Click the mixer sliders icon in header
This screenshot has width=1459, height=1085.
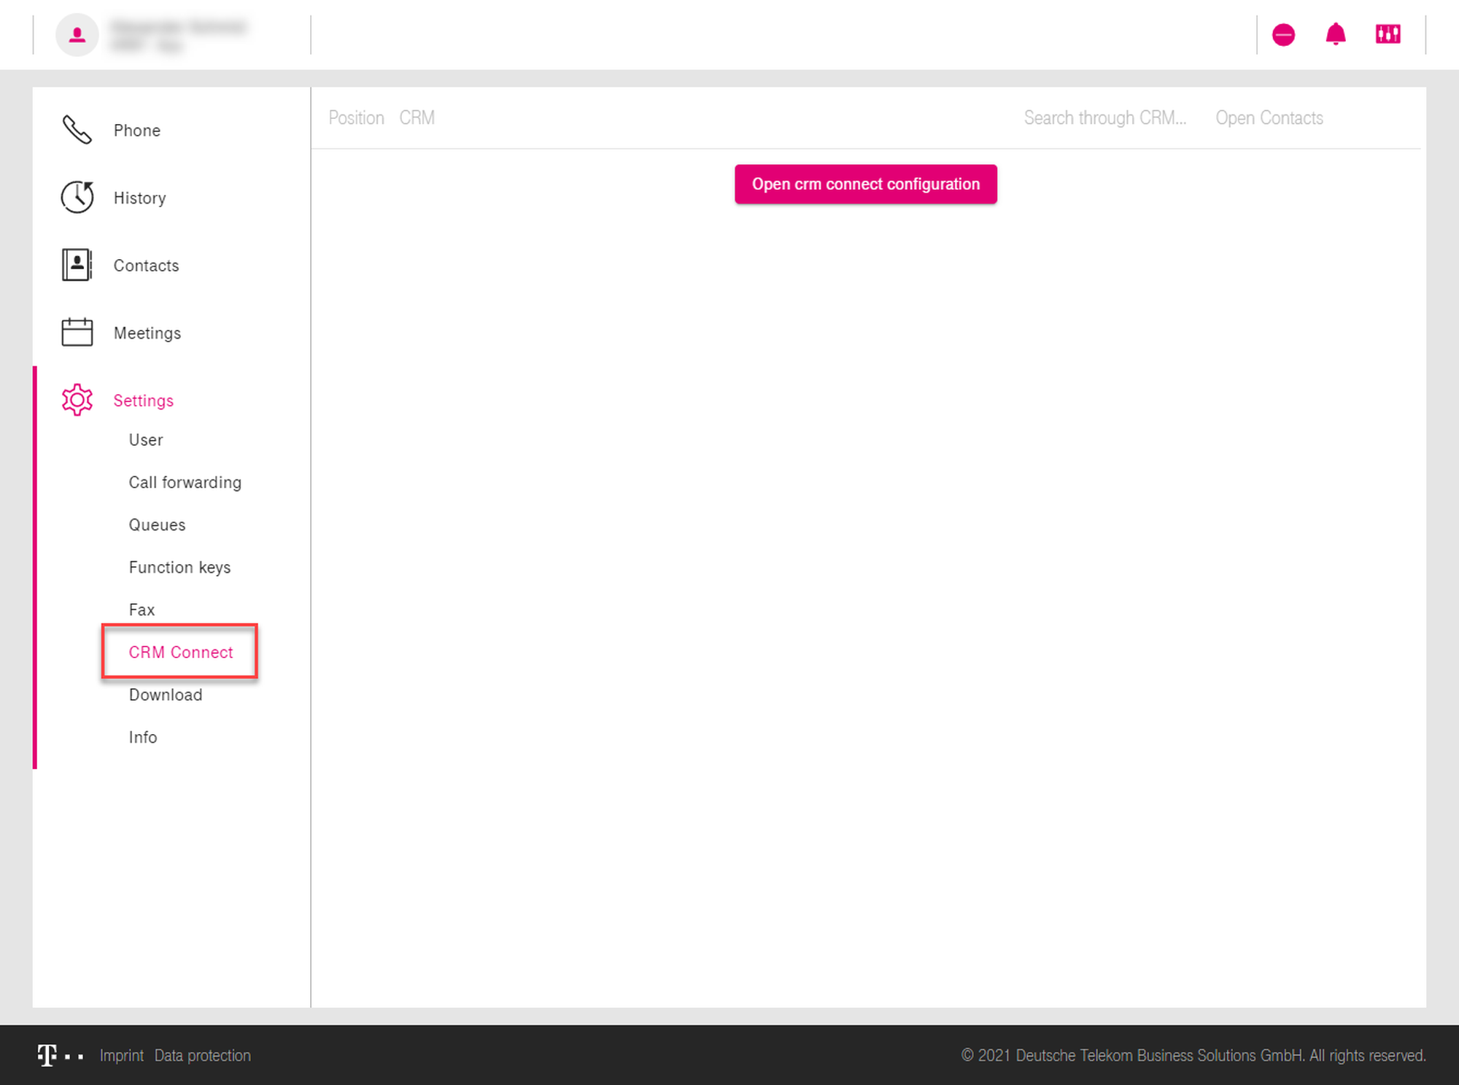pyautogui.click(x=1388, y=34)
